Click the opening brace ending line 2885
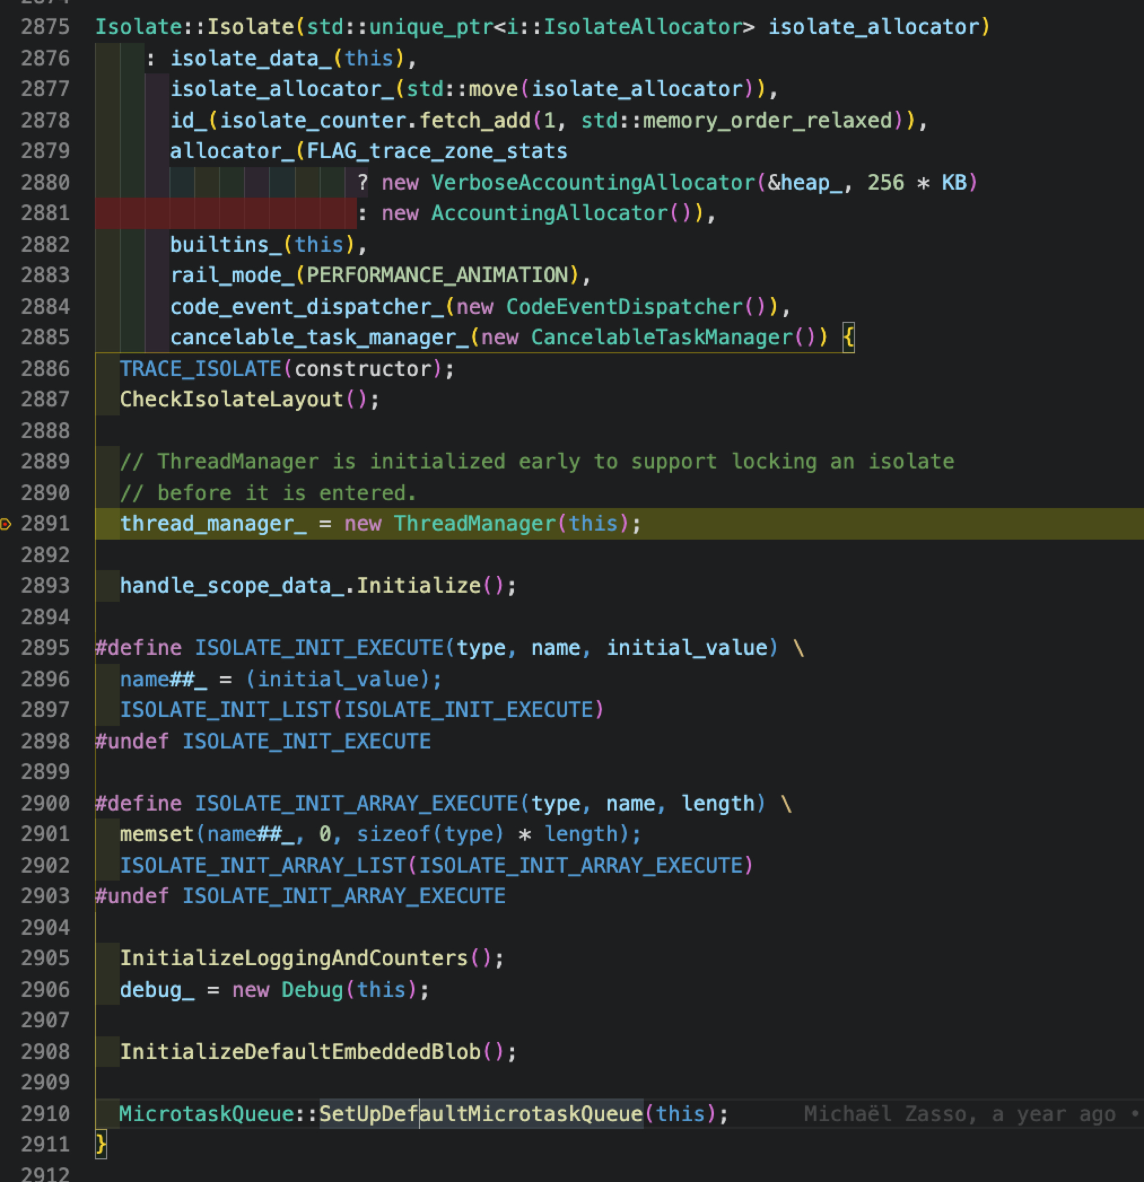This screenshot has width=1144, height=1182. [x=848, y=337]
